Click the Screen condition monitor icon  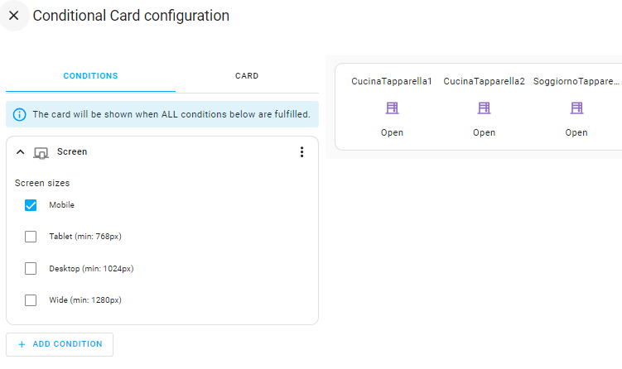click(x=41, y=152)
